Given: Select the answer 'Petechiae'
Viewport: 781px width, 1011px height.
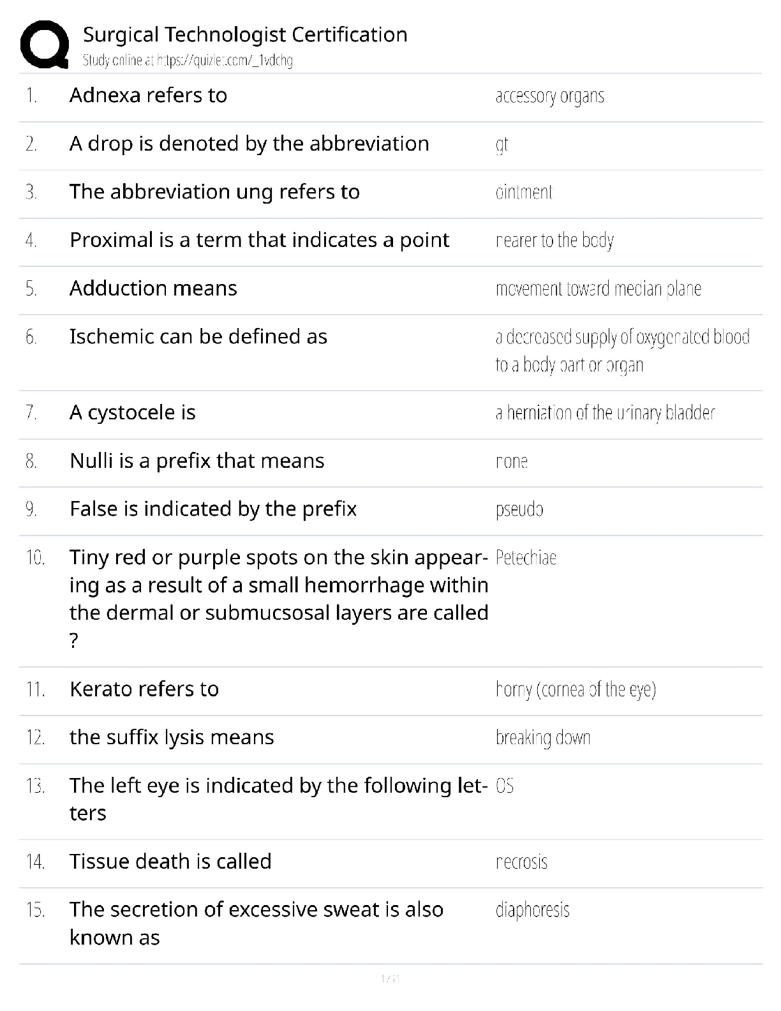Looking at the screenshot, I should (x=526, y=558).
